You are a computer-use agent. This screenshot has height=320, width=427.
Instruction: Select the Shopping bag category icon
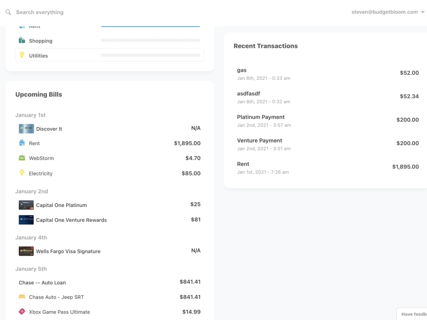(x=22, y=40)
